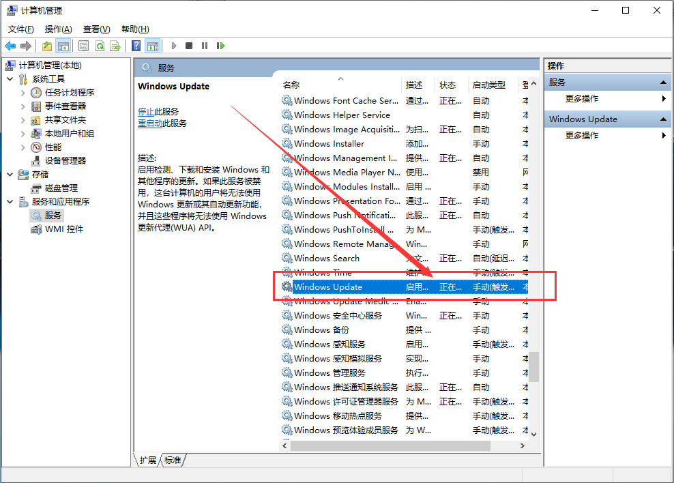Select the 服务 node in the tree

click(x=53, y=216)
